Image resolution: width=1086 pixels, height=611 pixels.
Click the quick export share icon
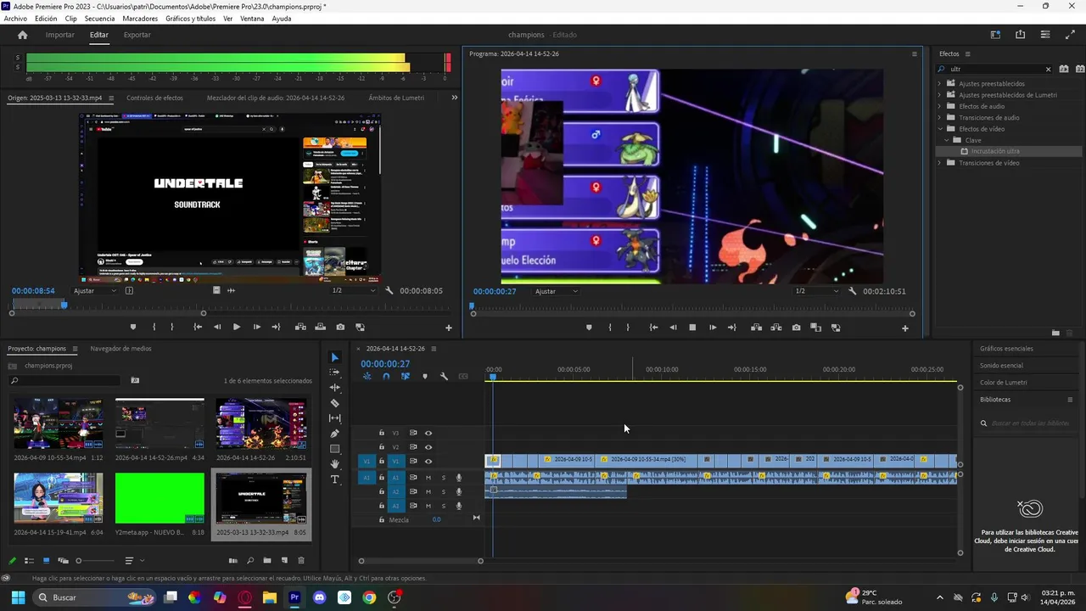pos(1020,35)
